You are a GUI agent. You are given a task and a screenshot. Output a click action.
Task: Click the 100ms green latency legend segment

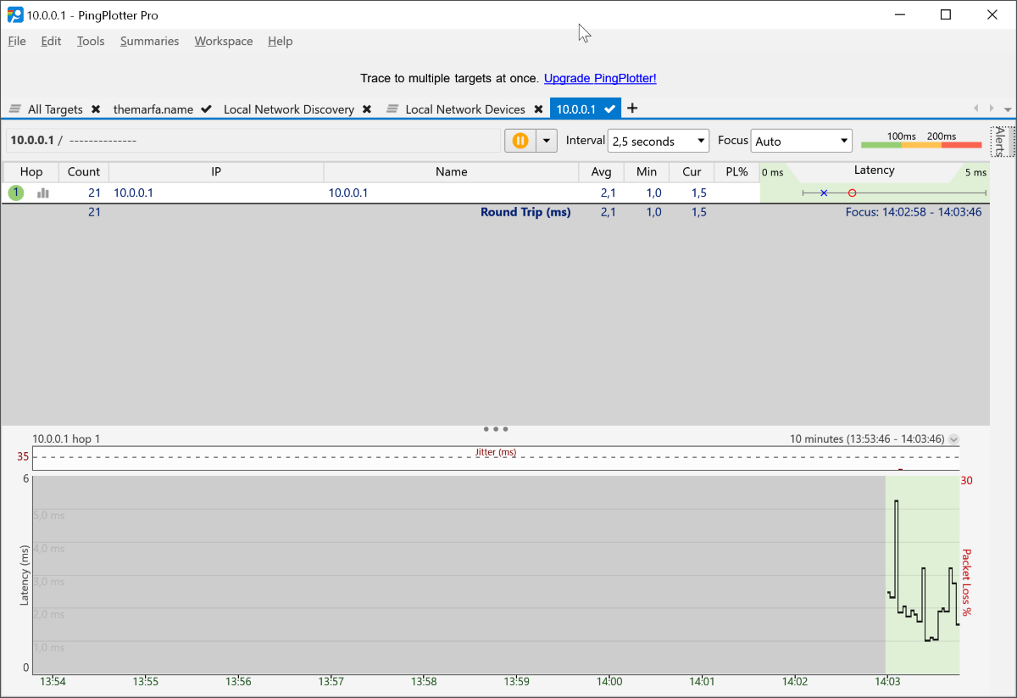coord(881,145)
